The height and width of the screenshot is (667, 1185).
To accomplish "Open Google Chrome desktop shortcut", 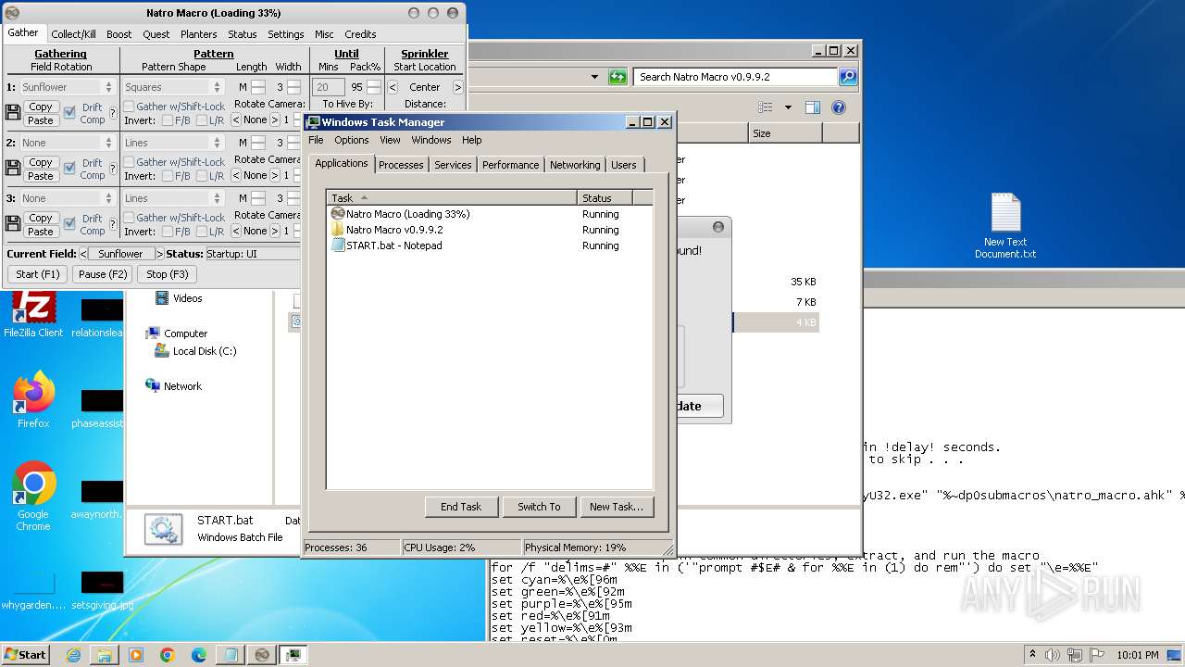I will 33,497.
